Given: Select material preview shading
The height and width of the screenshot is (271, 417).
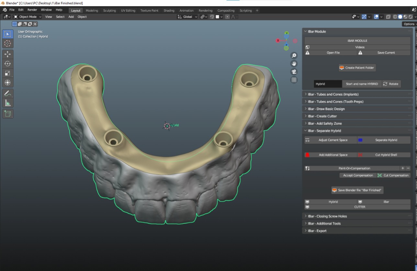Looking at the screenshot, I should (x=405, y=17).
